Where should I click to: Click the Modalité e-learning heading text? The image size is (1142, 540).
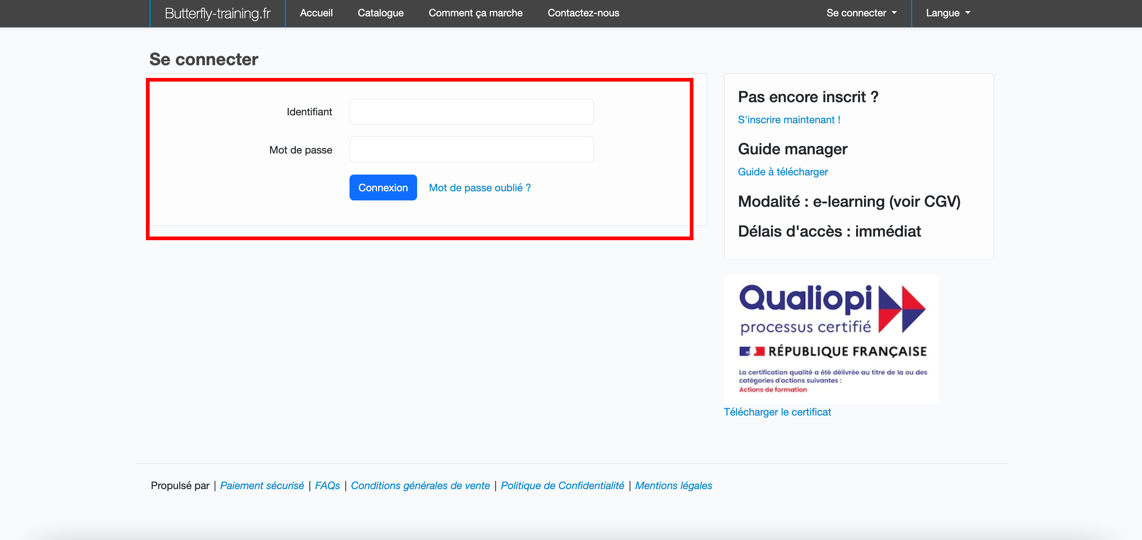point(849,201)
